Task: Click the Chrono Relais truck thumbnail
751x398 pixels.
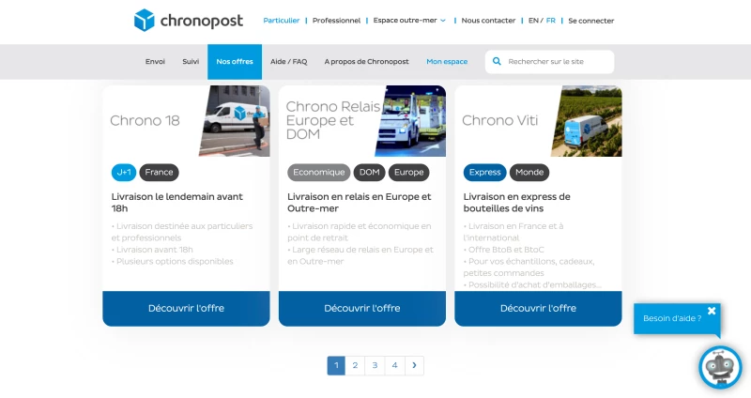Action: (410, 121)
